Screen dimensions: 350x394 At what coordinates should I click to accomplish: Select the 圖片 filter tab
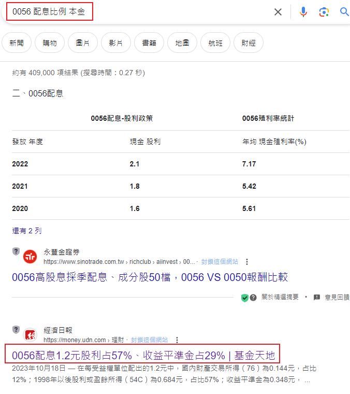pos(83,43)
